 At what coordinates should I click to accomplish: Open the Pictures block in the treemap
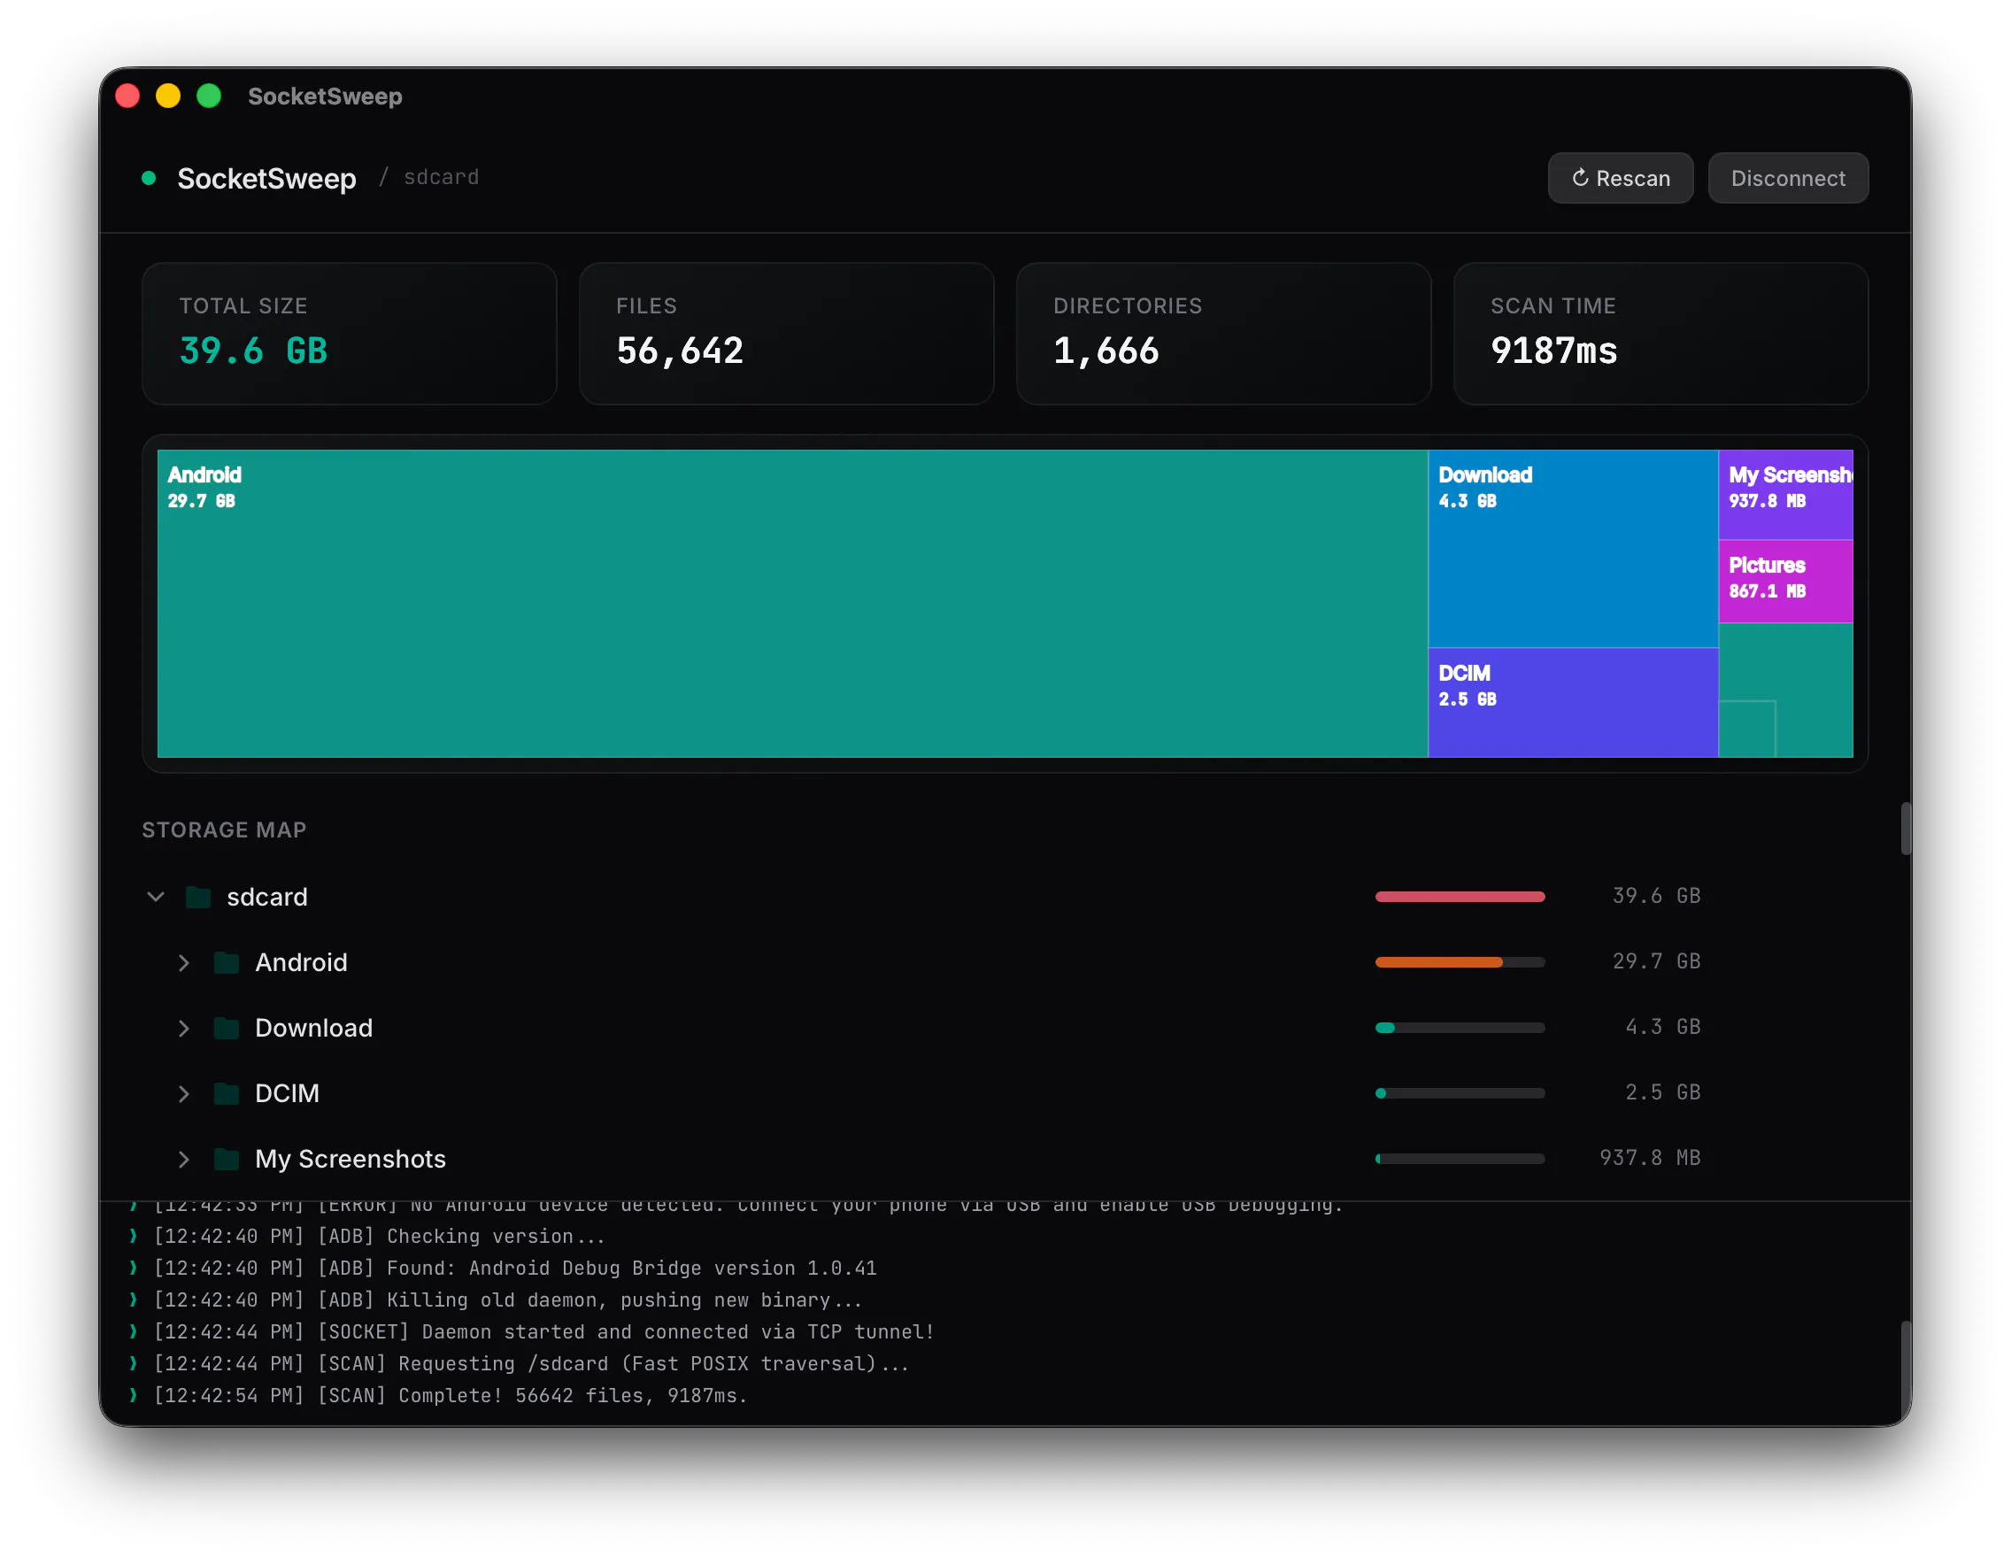click(1785, 581)
